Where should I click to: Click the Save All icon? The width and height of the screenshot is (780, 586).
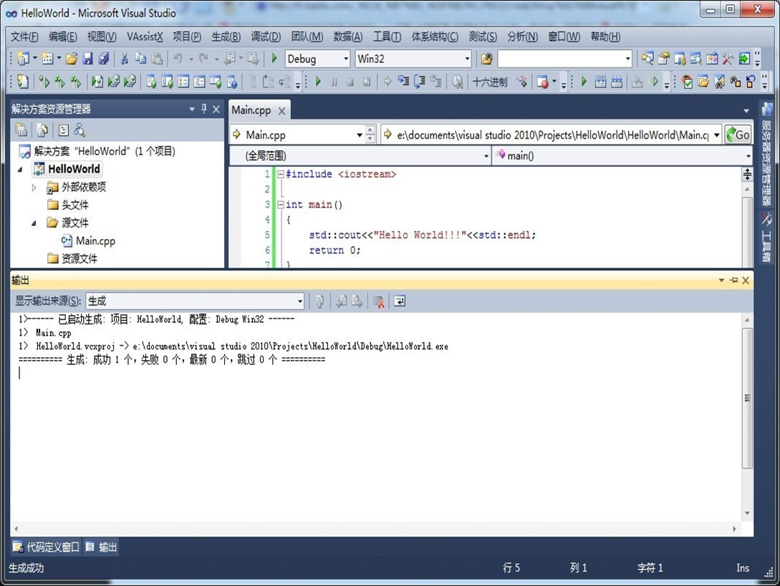click(103, 59)
